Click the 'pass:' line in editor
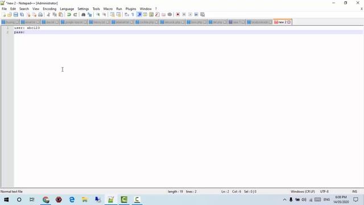 point(19,32)
